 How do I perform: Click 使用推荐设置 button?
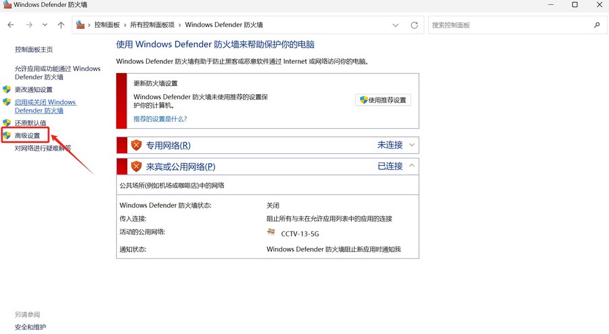coord(383,100)
